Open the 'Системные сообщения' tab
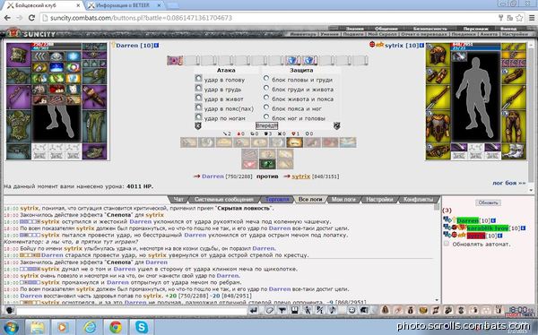This screenshot has width=538, height=335. point(223,199)
